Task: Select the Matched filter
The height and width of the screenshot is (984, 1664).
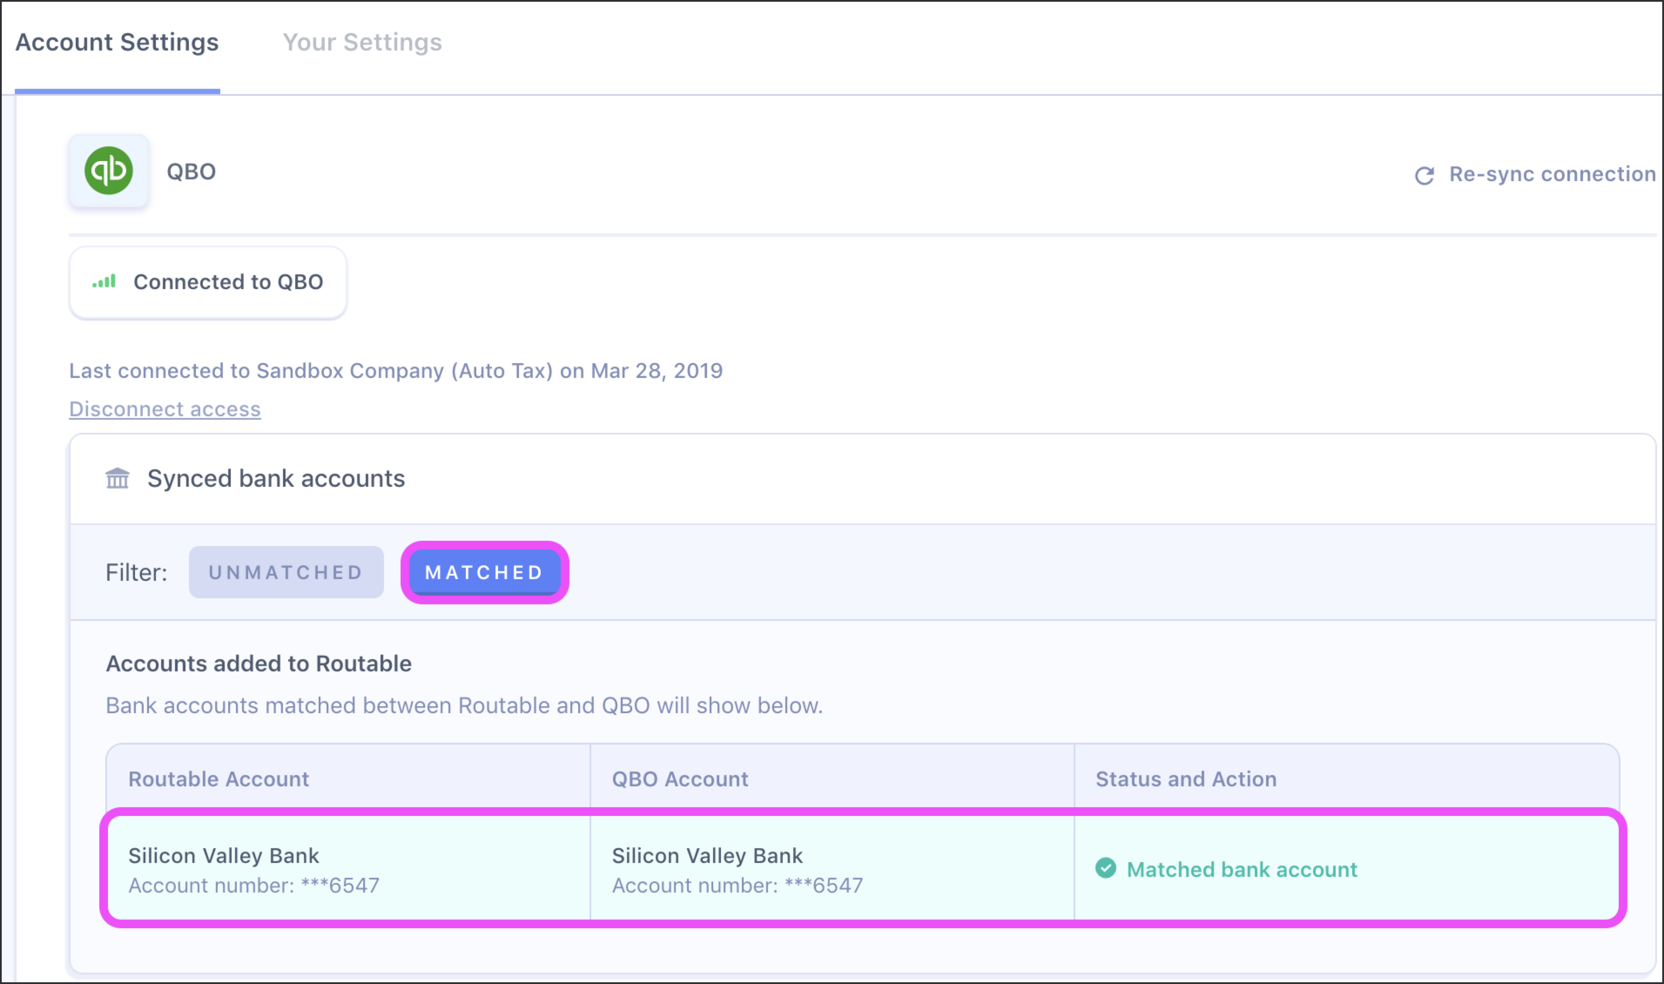Action: click(x=484, y=572)
